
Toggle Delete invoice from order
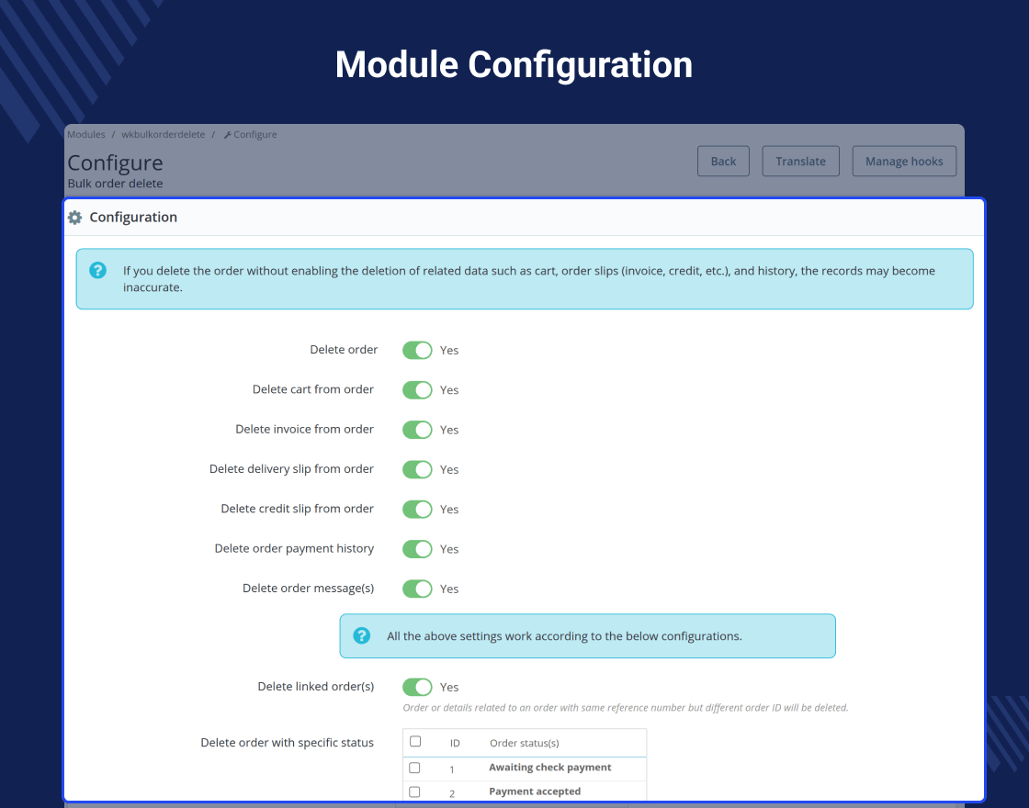click(x=417, y=430)
